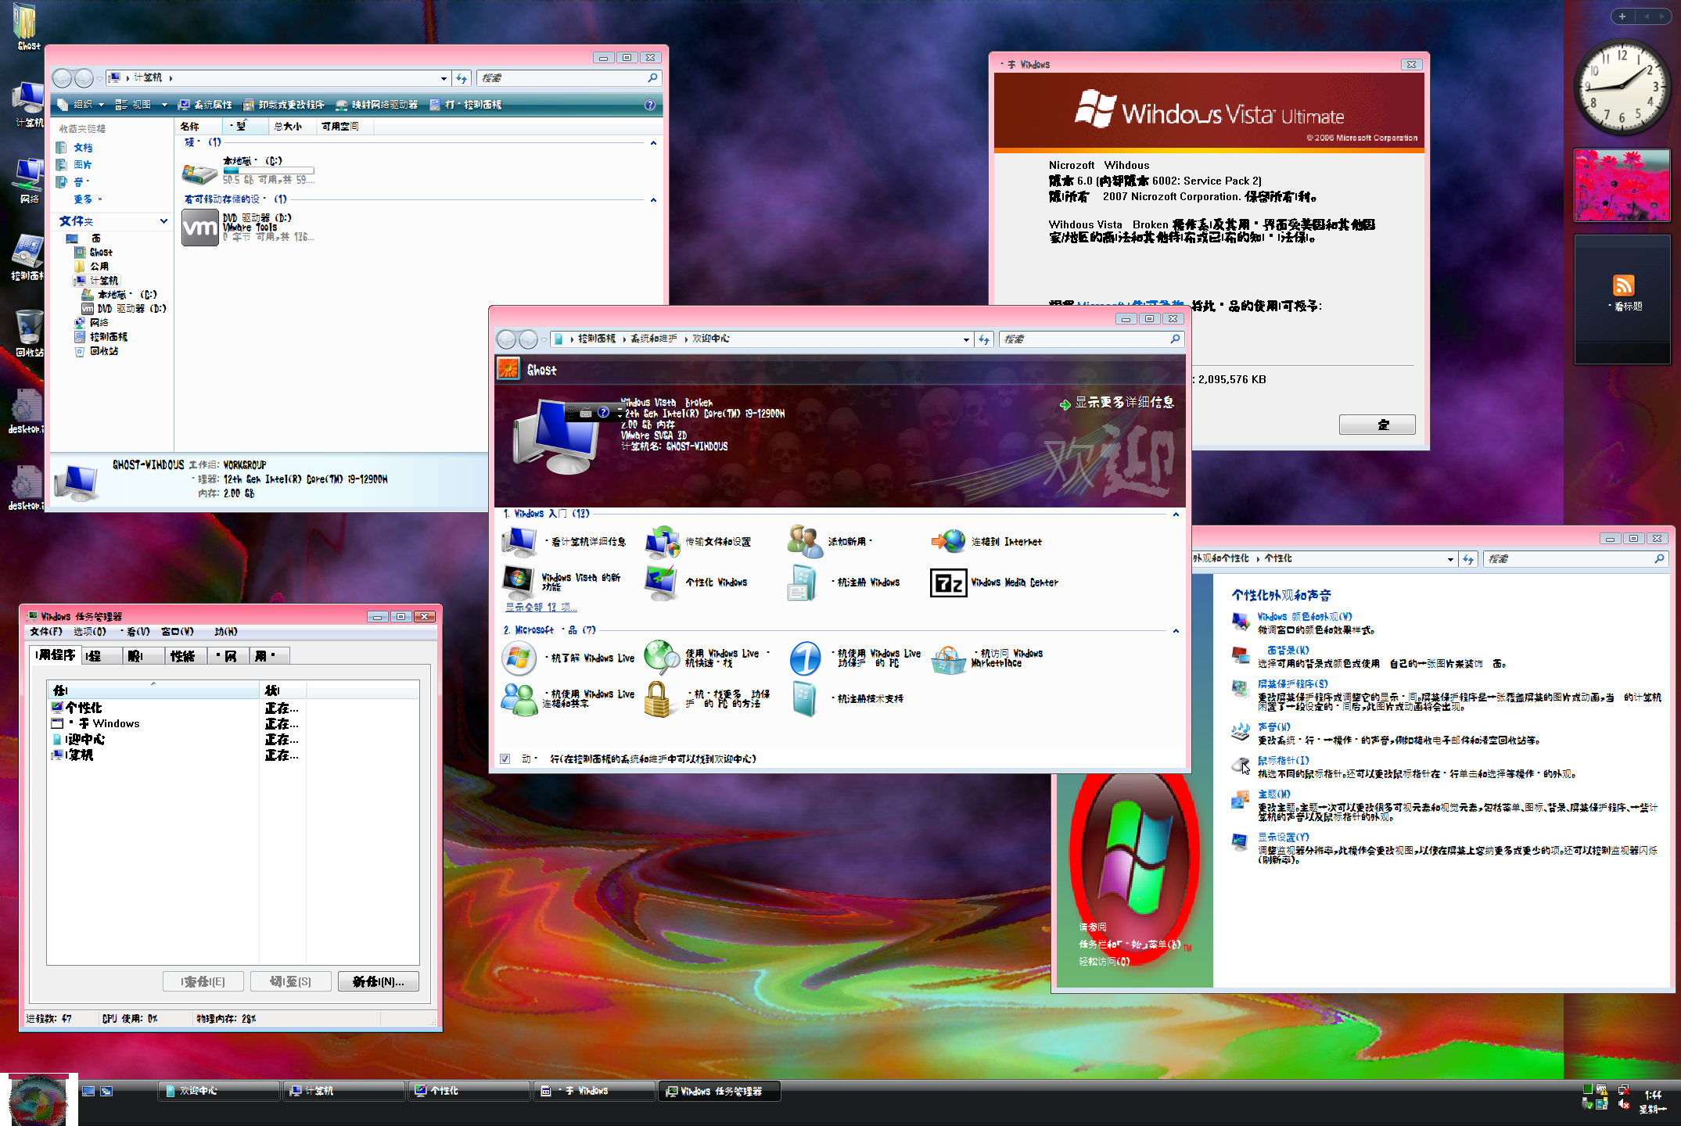Switch to the Performance tab in Task Manager
This screenshot has height=1126, width=1681.
pyautogui.click(x=183, y=656)
